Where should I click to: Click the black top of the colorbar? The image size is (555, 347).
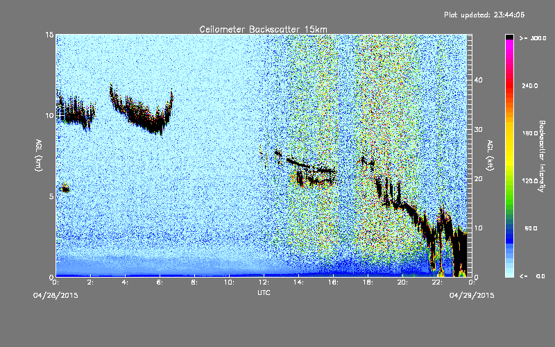click(x=509, y=37)
